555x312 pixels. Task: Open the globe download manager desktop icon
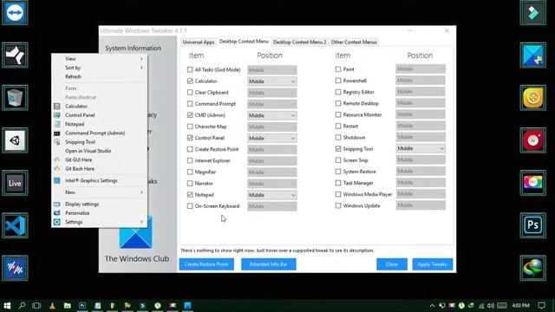533,268
